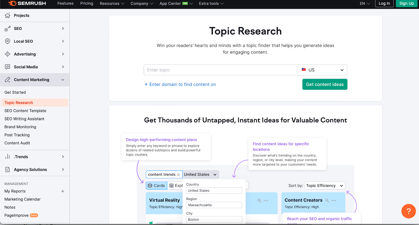Viewport: 419px width, 225px height.
Task: Click the Region field Massachusetts
Action: pos(214,205)
